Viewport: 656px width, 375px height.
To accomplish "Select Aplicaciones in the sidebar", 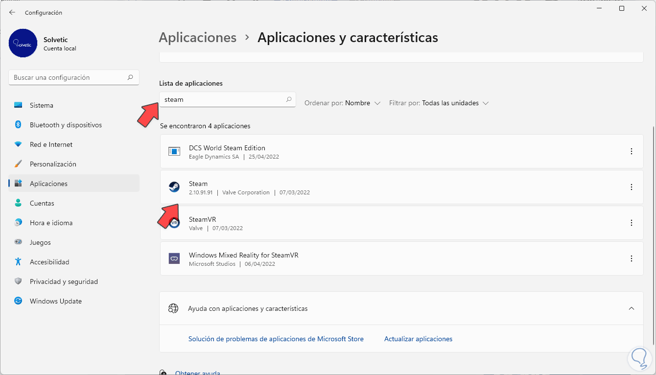I will (74, 184).
